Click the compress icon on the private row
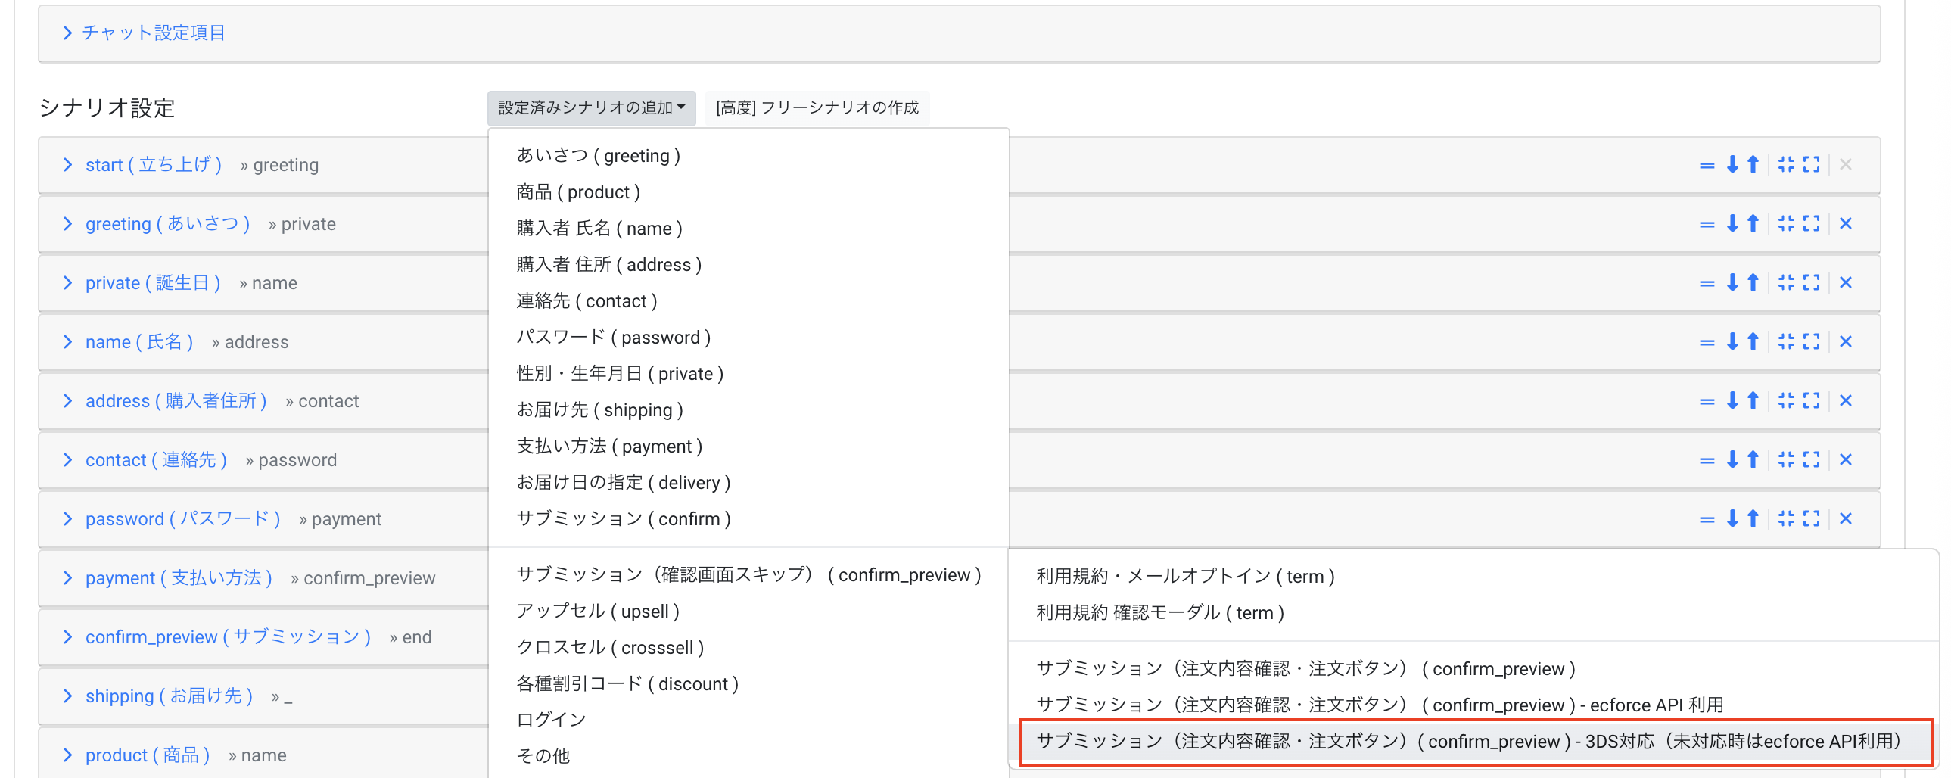 (1787, 282)
